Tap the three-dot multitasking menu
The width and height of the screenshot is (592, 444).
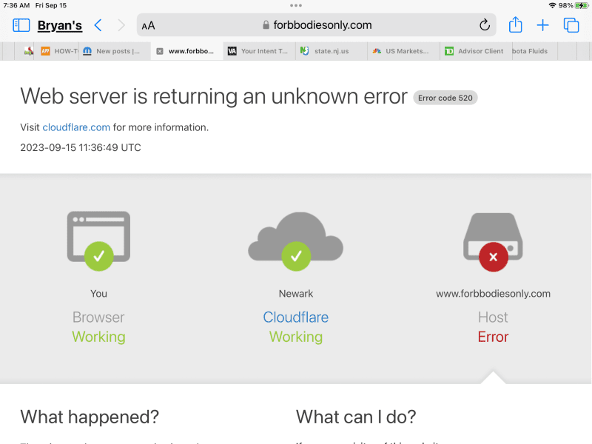point(296,5)
